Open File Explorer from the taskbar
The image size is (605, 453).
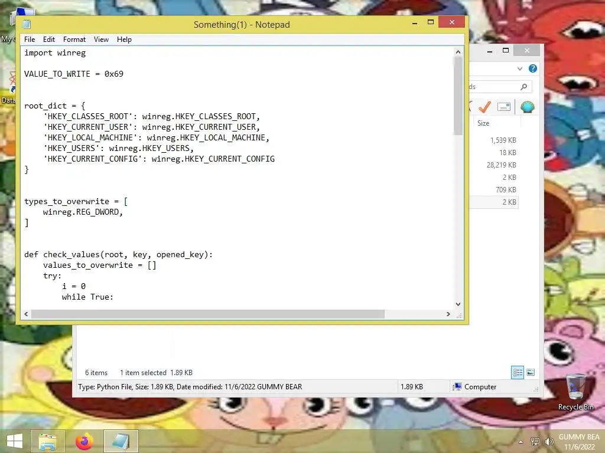pyautogui.click(x=48, y=441)
